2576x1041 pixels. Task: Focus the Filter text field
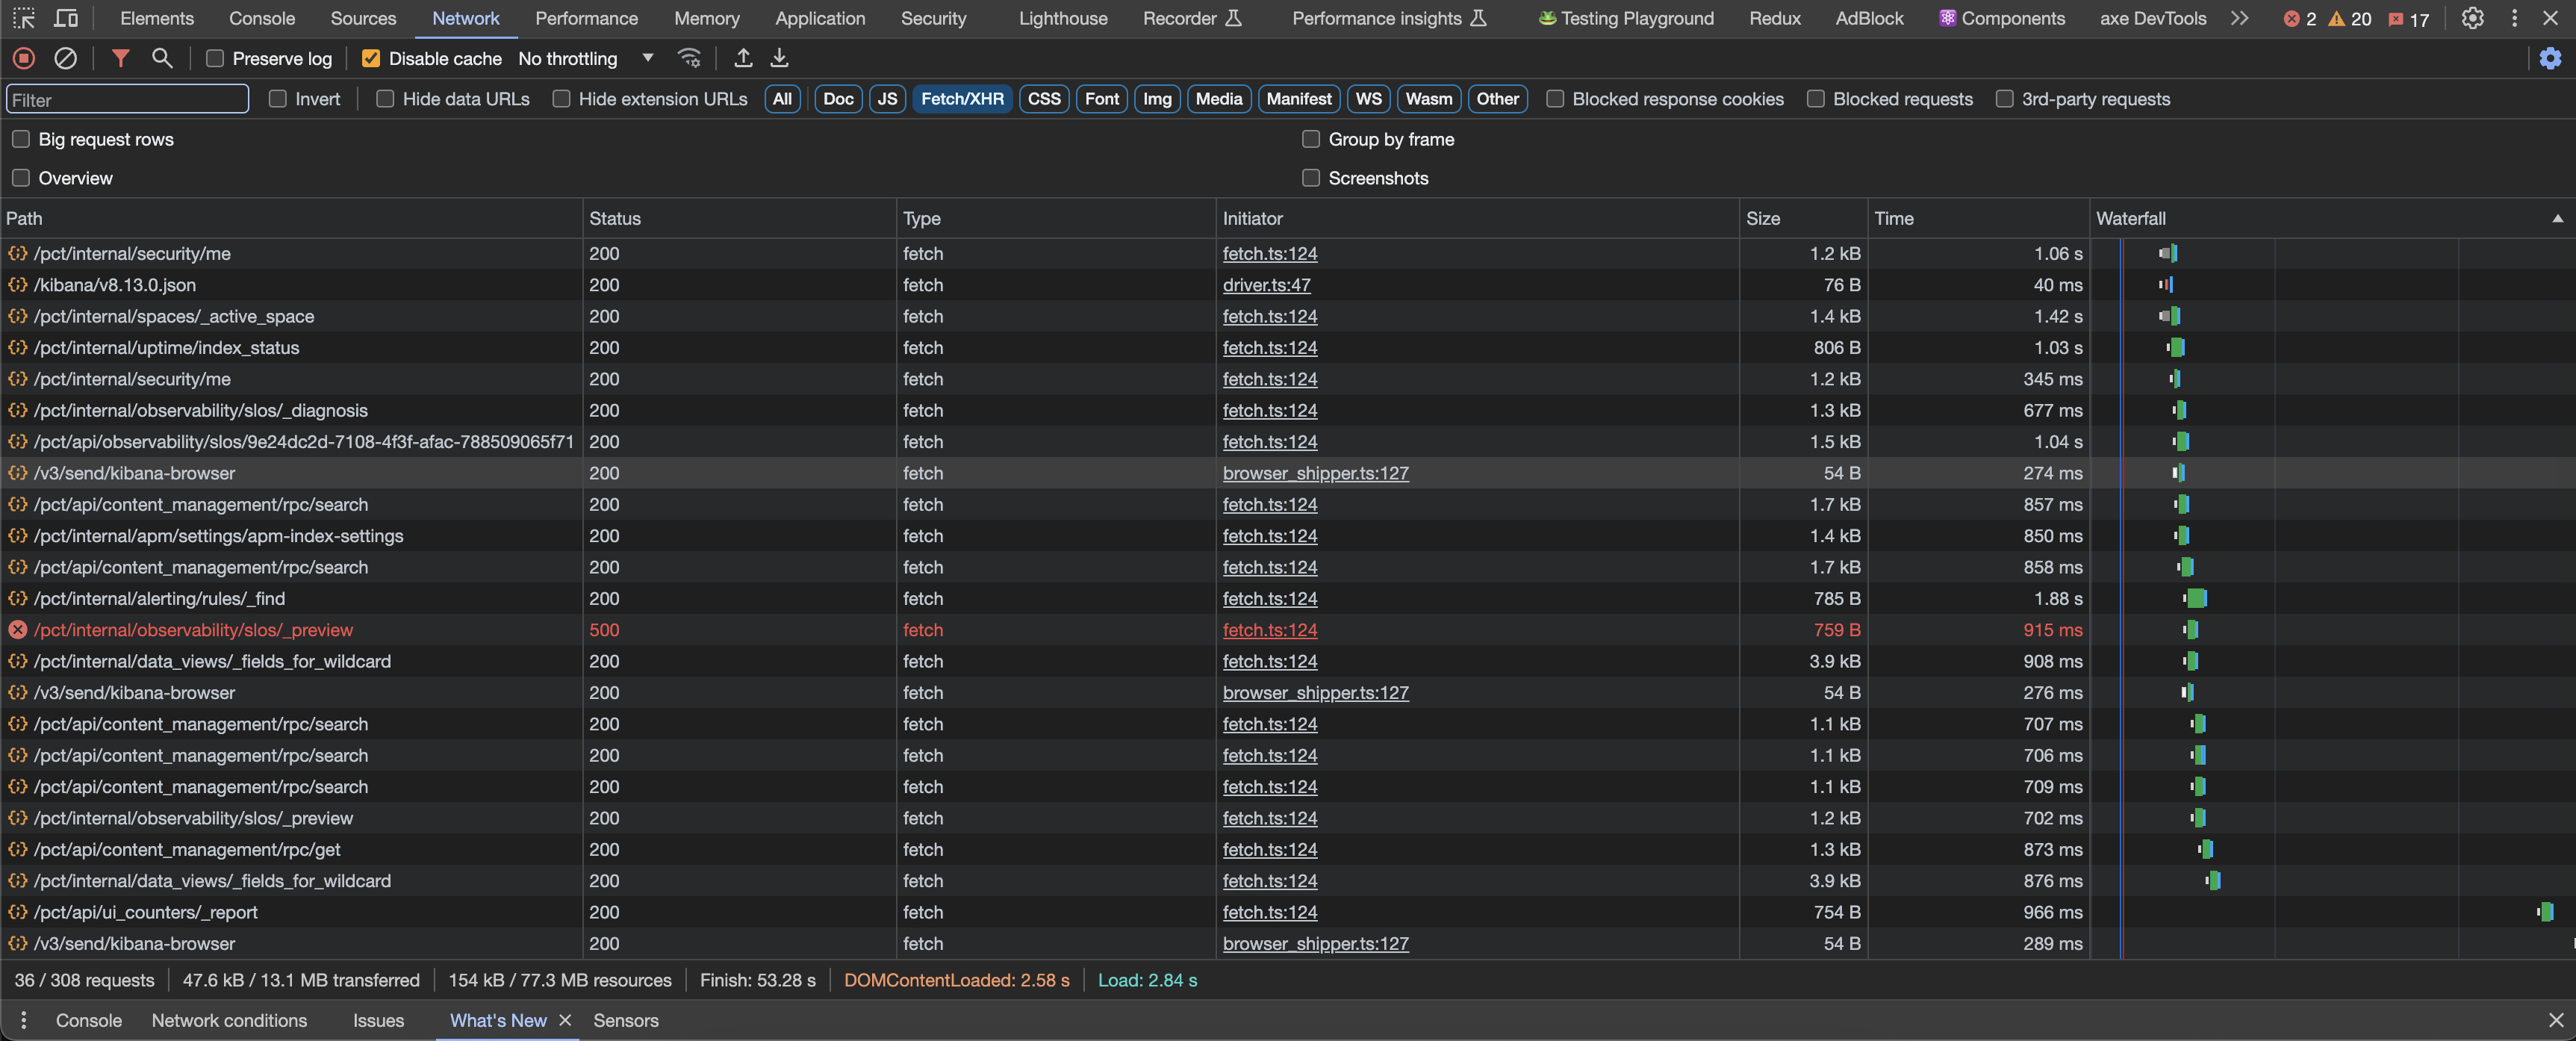(x=127, y=99)
